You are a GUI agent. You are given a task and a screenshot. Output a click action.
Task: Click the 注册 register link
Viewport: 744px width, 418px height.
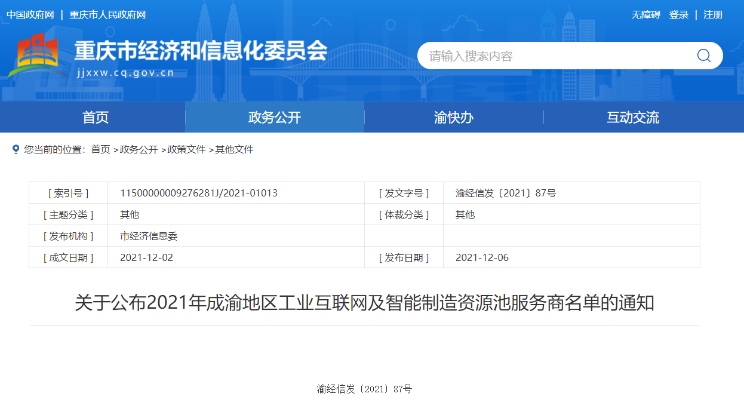tap(713, 15)
